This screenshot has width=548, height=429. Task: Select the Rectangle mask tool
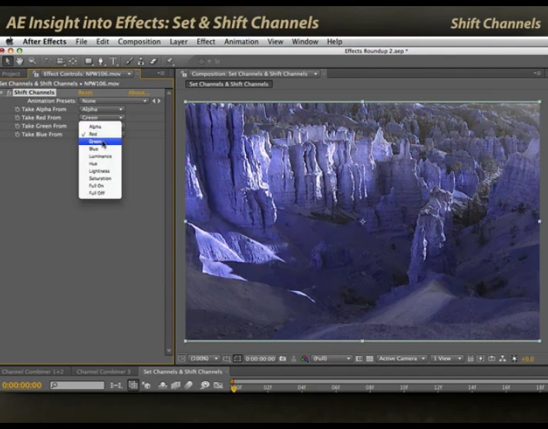[x=89, y=61]
